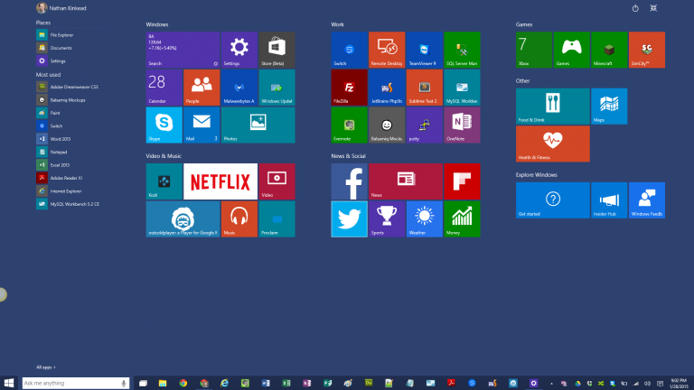
Task: Launch Adobe Reader XI from the list
Action: [60, 178]
